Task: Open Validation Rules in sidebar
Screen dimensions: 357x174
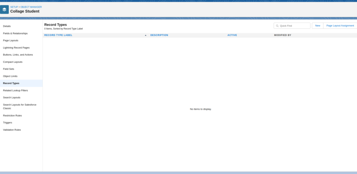Action: tap(12, 130)
